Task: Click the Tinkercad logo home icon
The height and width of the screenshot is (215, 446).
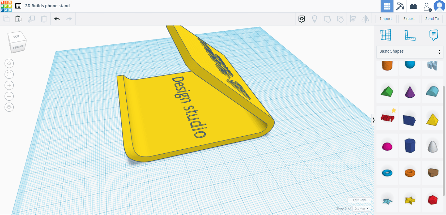Action: [6, 6]
